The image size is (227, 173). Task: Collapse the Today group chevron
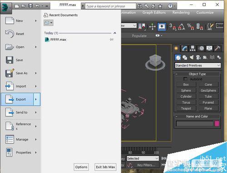pos(115,33)
